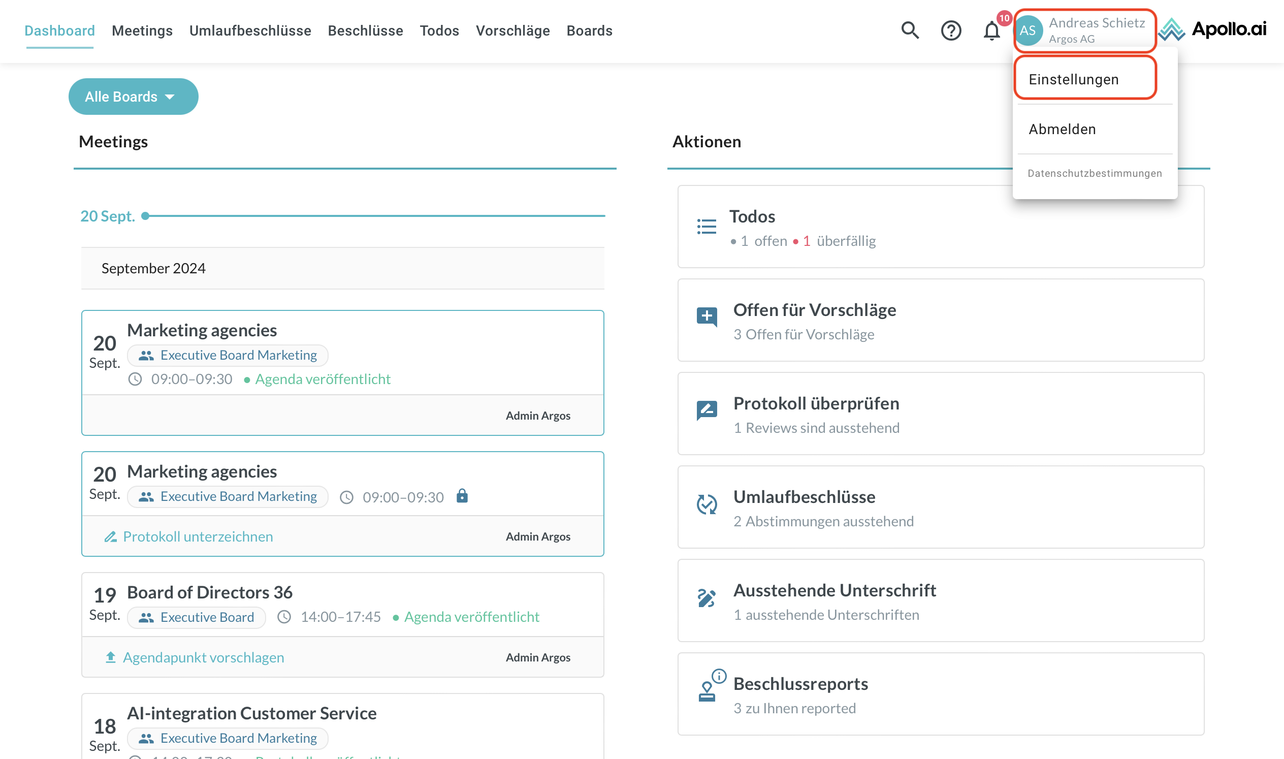Click the search magnifier icon
Viewport: 1284px width, 759px height.
[x=910, y=30]
